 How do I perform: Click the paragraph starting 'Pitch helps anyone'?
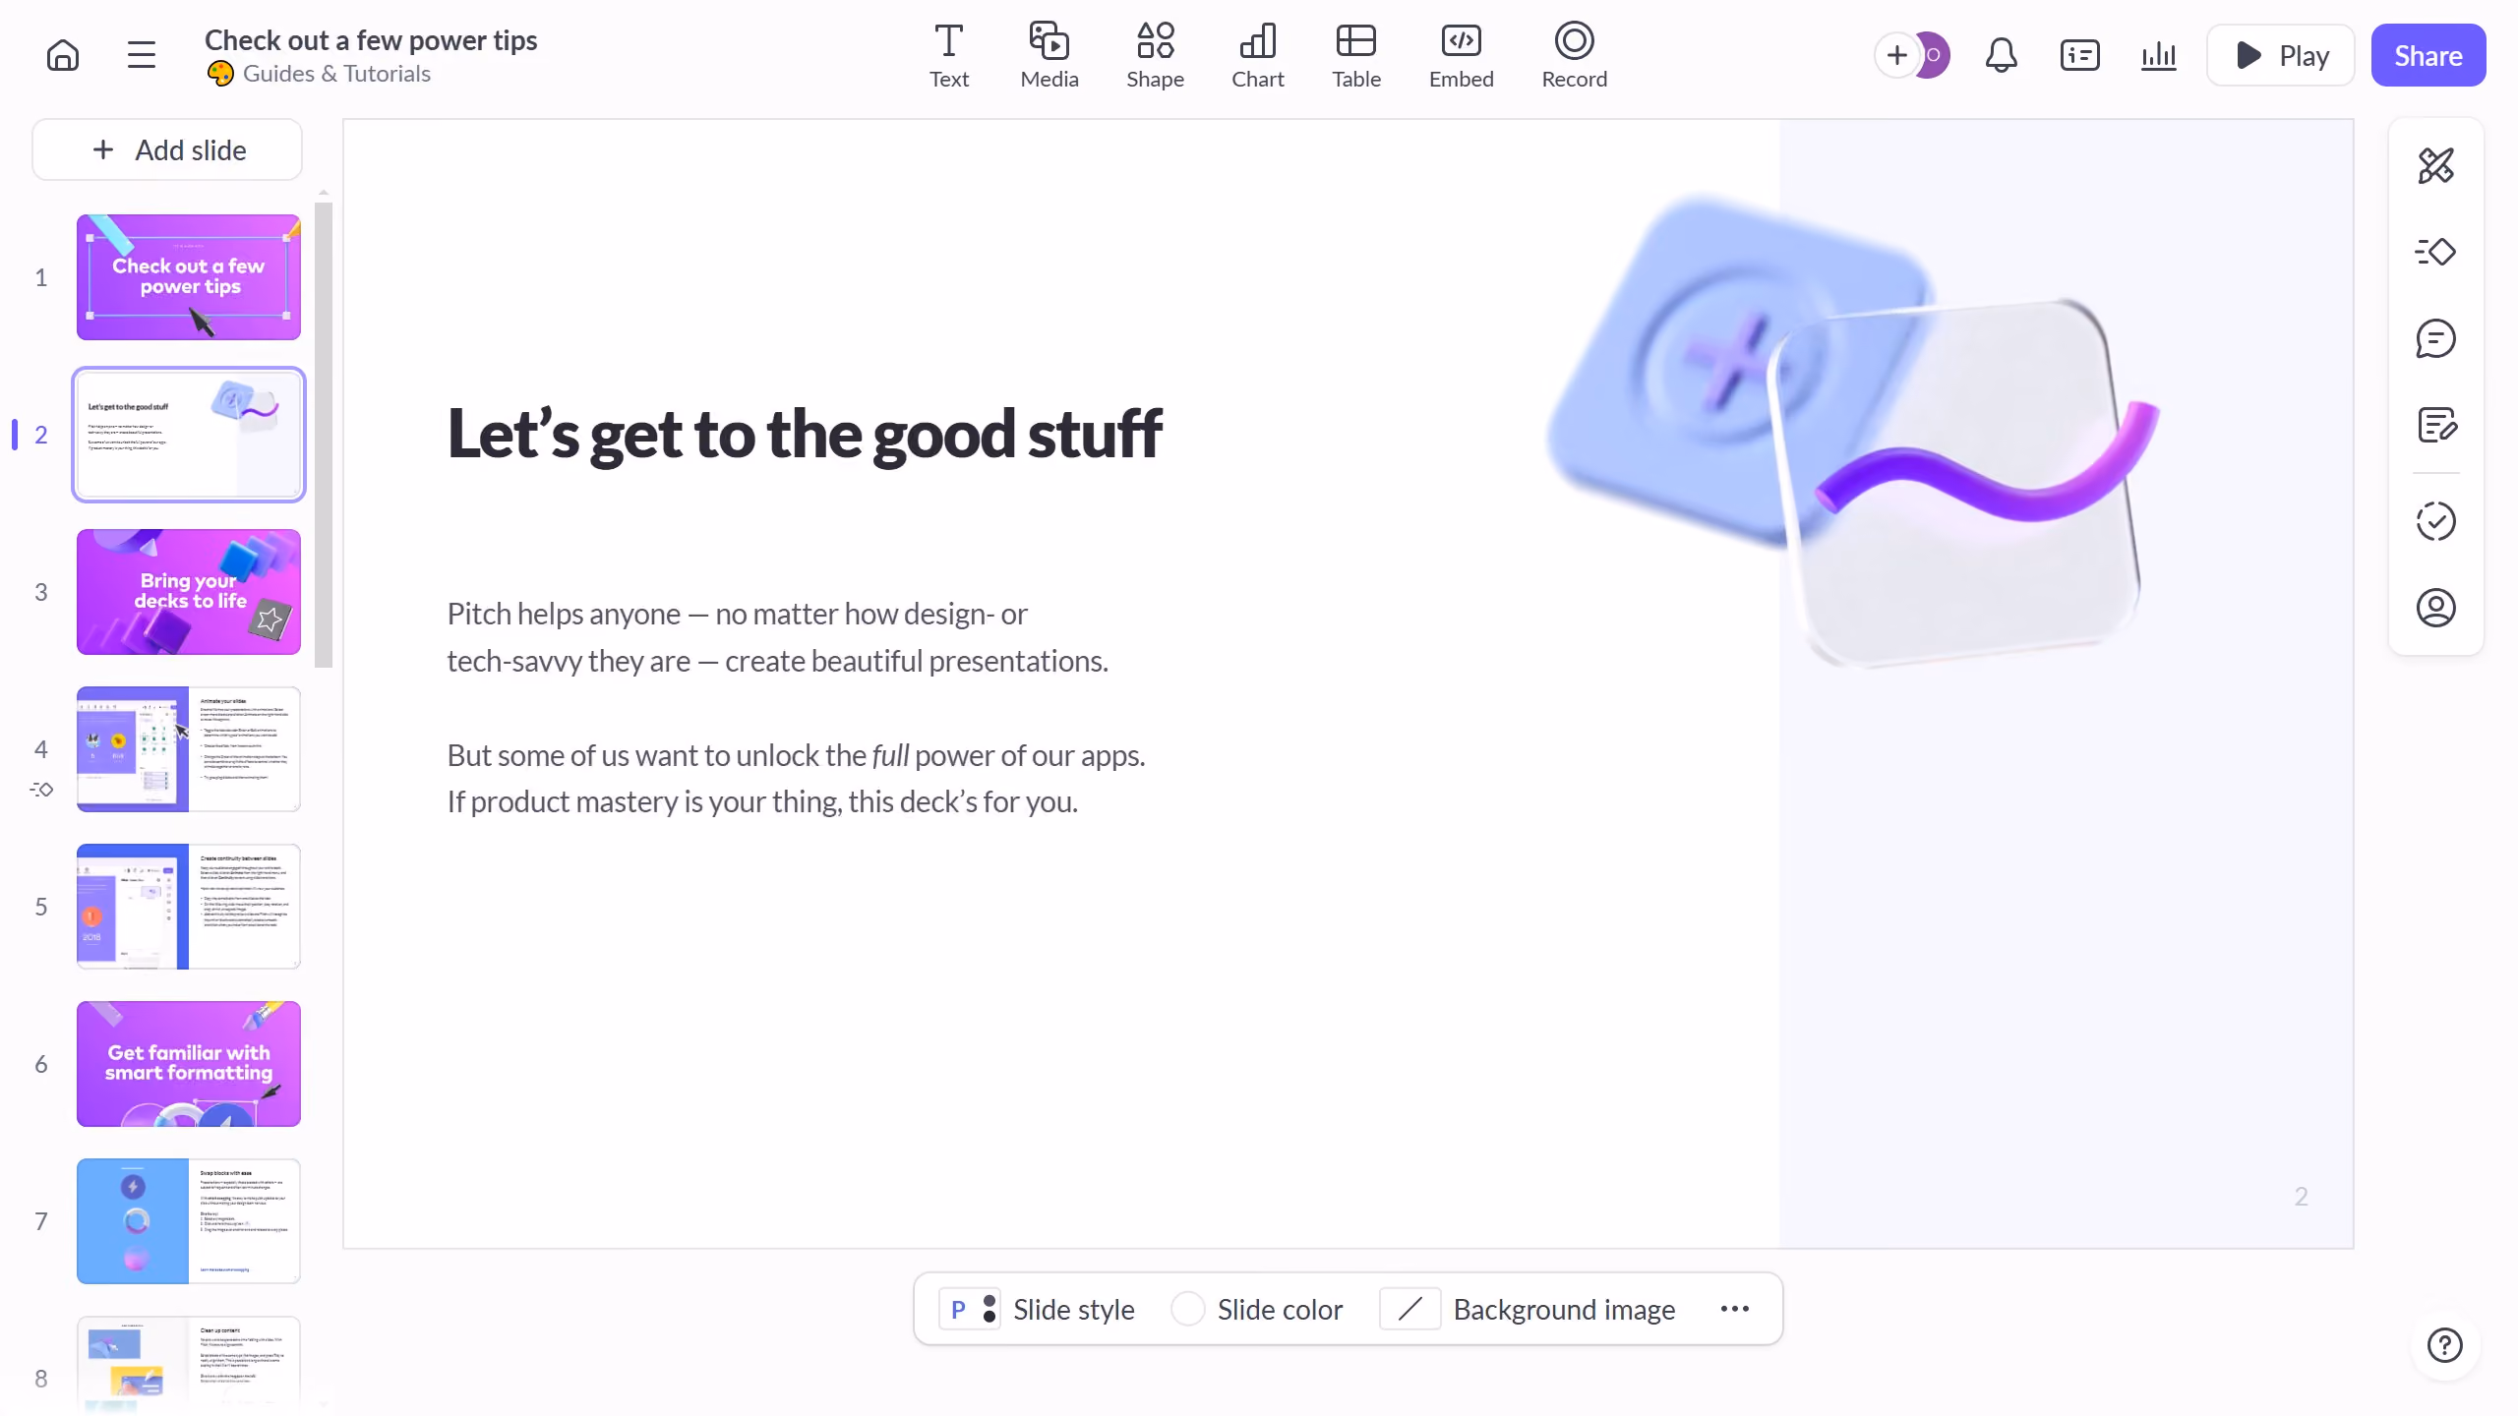(x=777, y=637)
